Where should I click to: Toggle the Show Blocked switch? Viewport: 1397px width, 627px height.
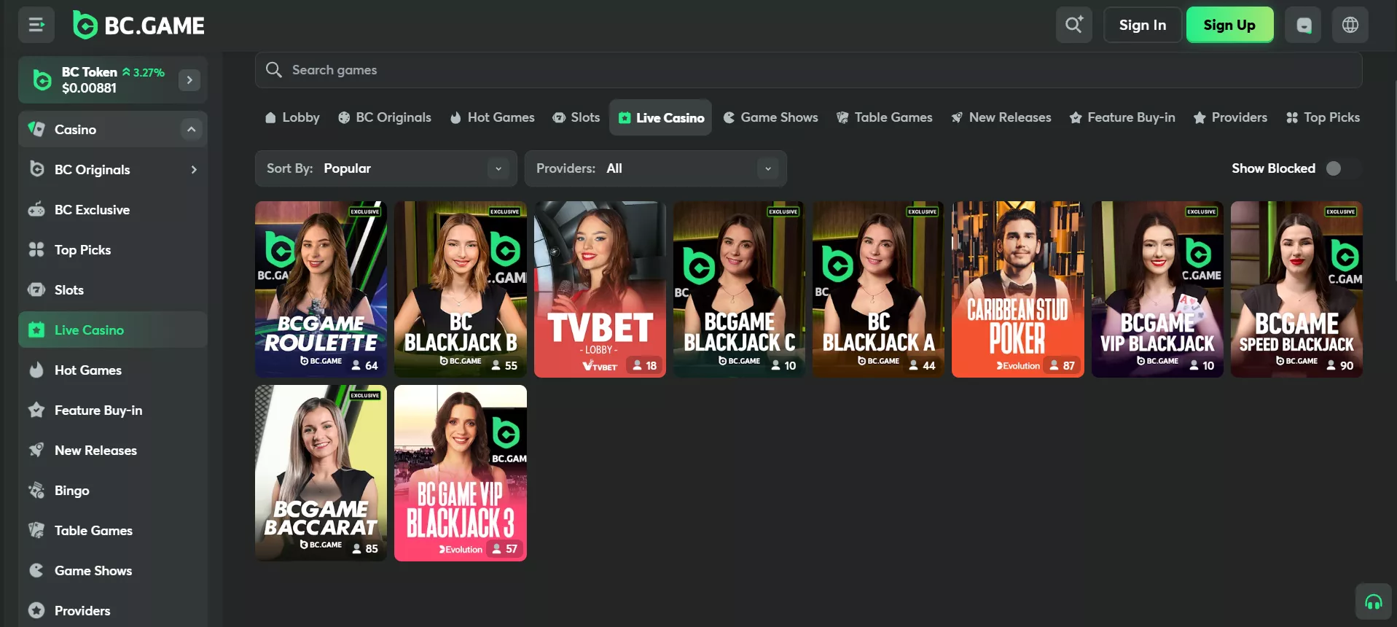tap(1341, 168)
